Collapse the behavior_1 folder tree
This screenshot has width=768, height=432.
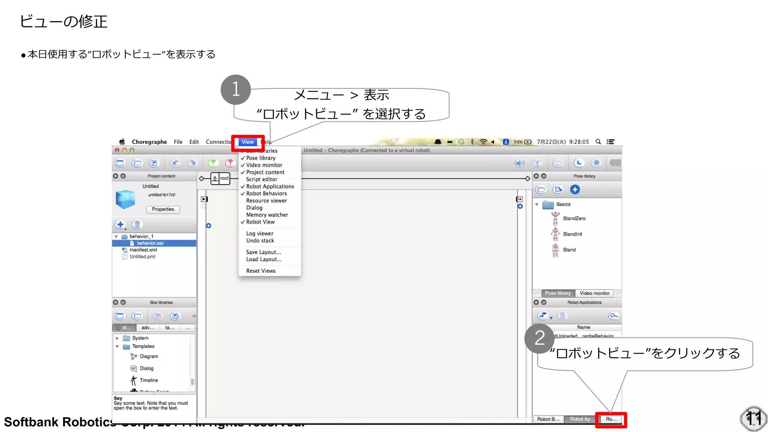pos(116,237)
